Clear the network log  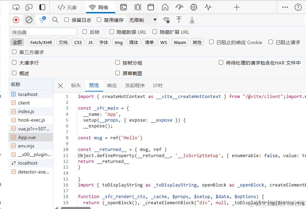pyautogui.click(x=29, y=20)
